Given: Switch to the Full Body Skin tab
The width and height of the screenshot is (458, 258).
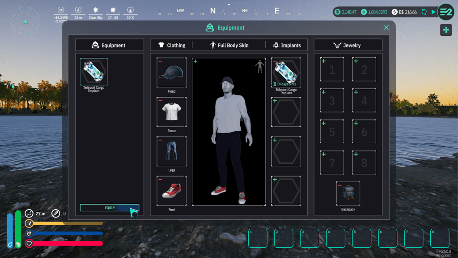Looking at the screenshot, I should 229,45.
